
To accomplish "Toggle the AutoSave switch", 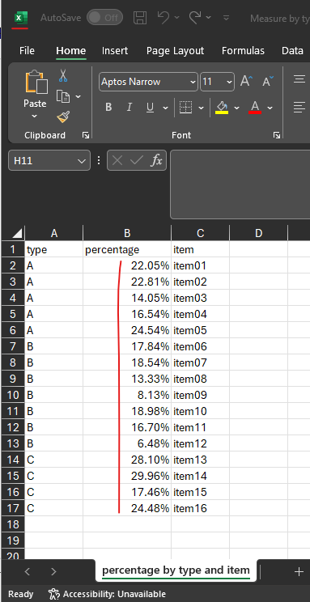I will (104, 18).
